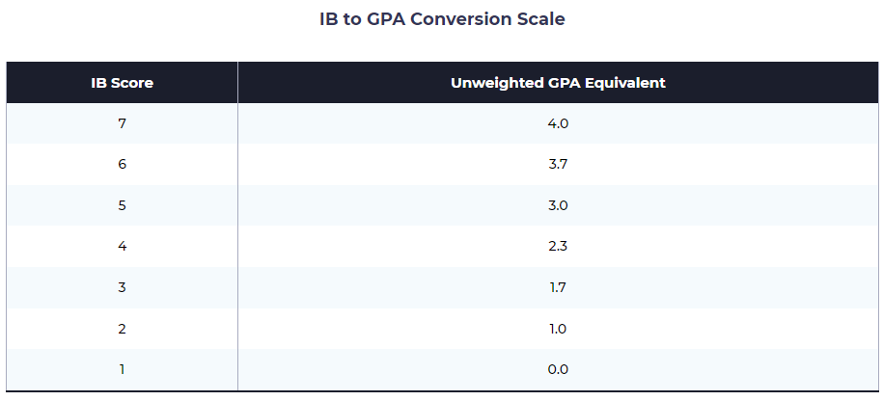This screenshot has height=401, width=883.
Task: Click the GPA value 1.0 cell
Action: [558, 329]
